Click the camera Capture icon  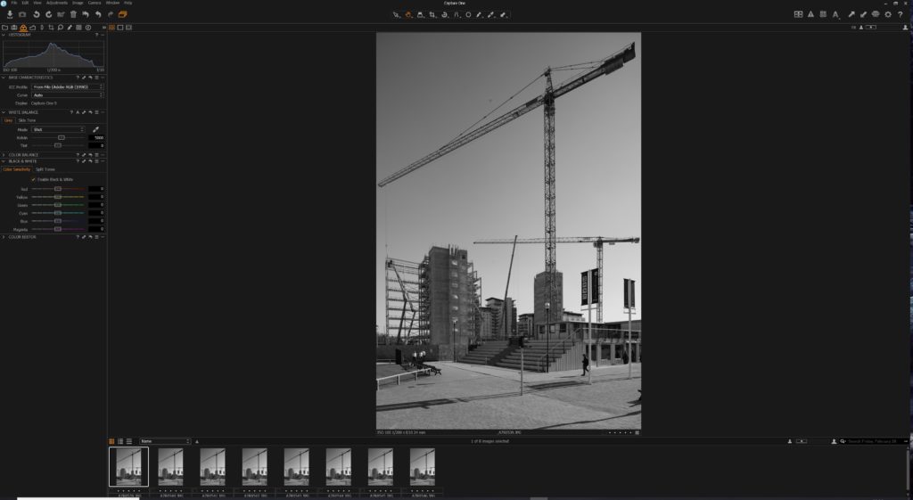pos(22,14)
